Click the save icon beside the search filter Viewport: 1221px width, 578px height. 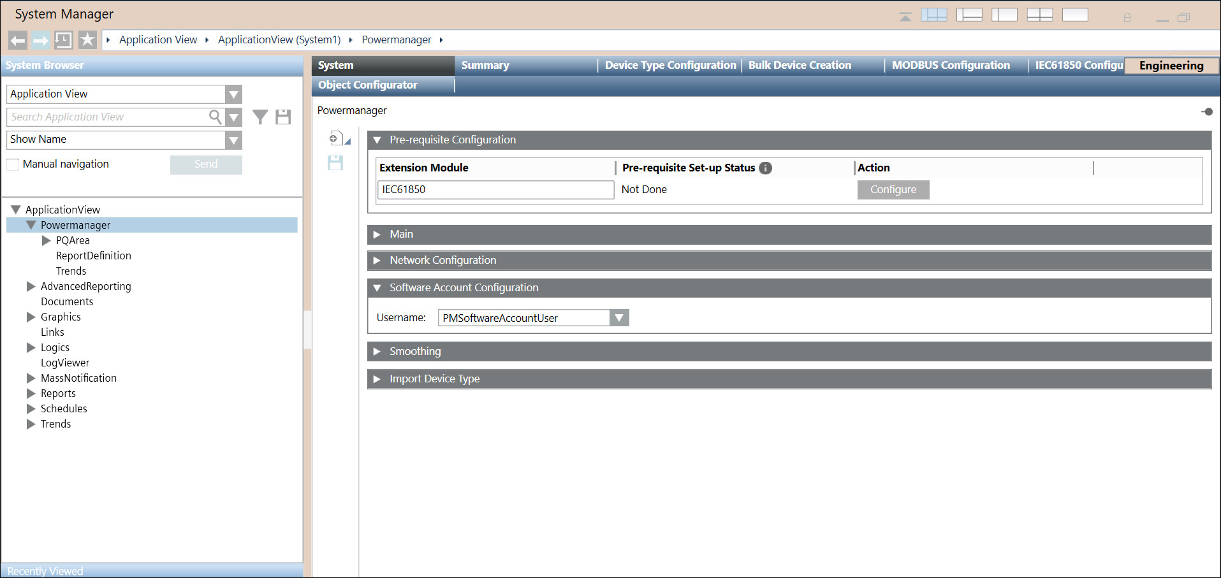tap(283, 117)
